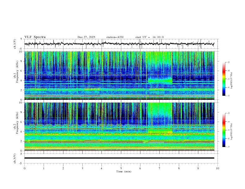The height and width of the screenshot is (189, 245).
Task: Click inside the ch.1 spectrogram panel
Action: (119, 75)
